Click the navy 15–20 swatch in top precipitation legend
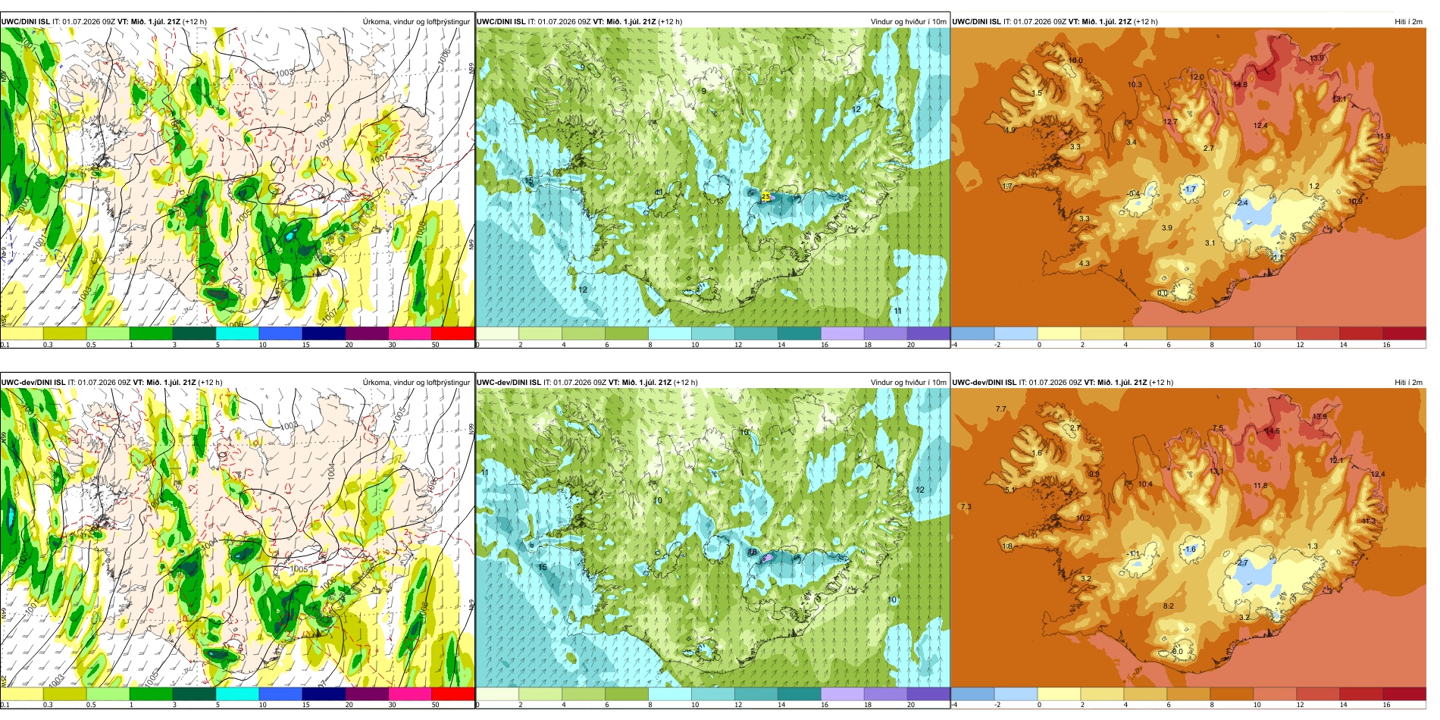 [x=324, y=333]
